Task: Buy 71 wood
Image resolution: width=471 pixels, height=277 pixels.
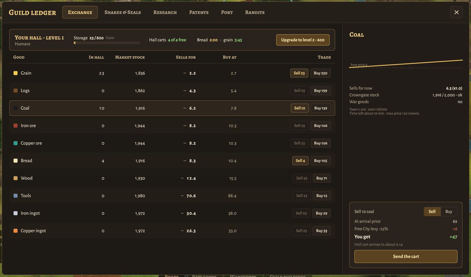Action: click(322, 178)
